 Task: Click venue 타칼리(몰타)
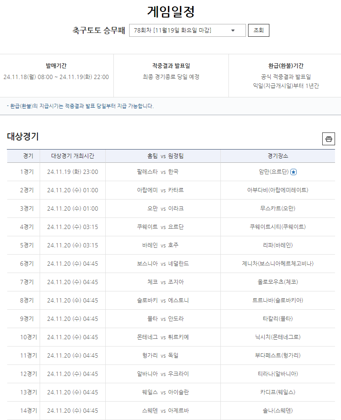tap(277, 319)
